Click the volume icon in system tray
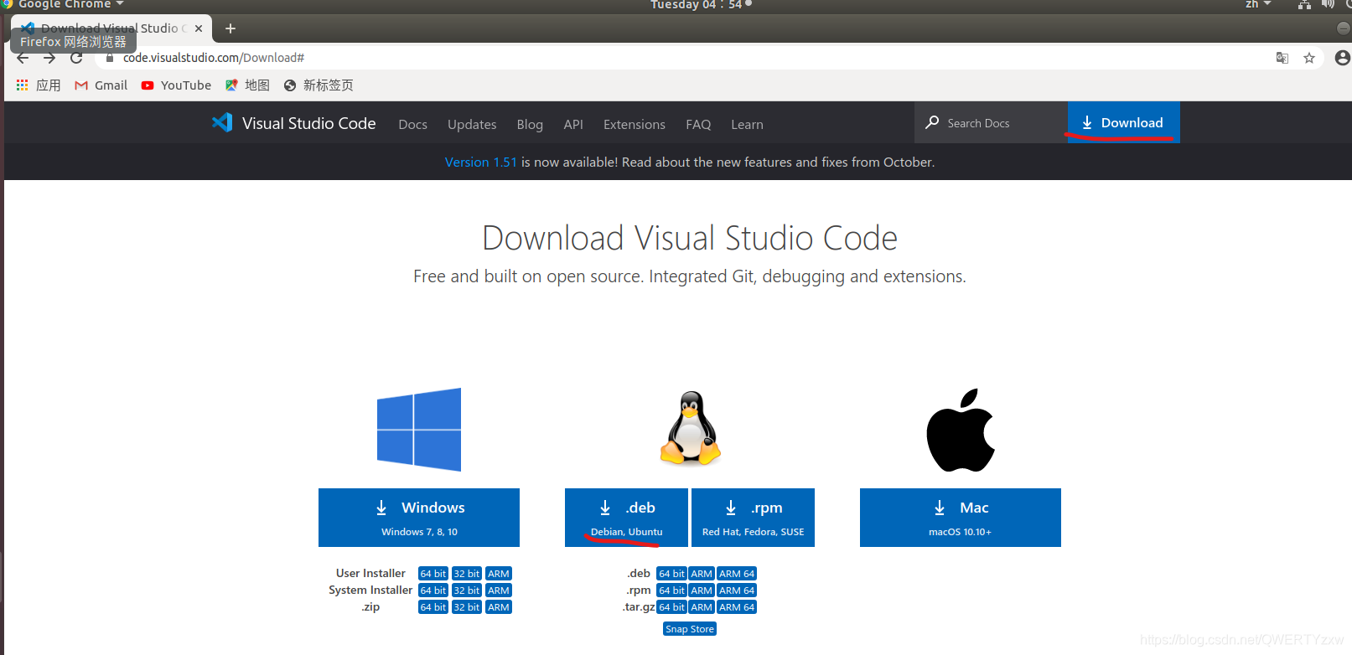Screen dimensions: 1352x655 click(1328, 4)
